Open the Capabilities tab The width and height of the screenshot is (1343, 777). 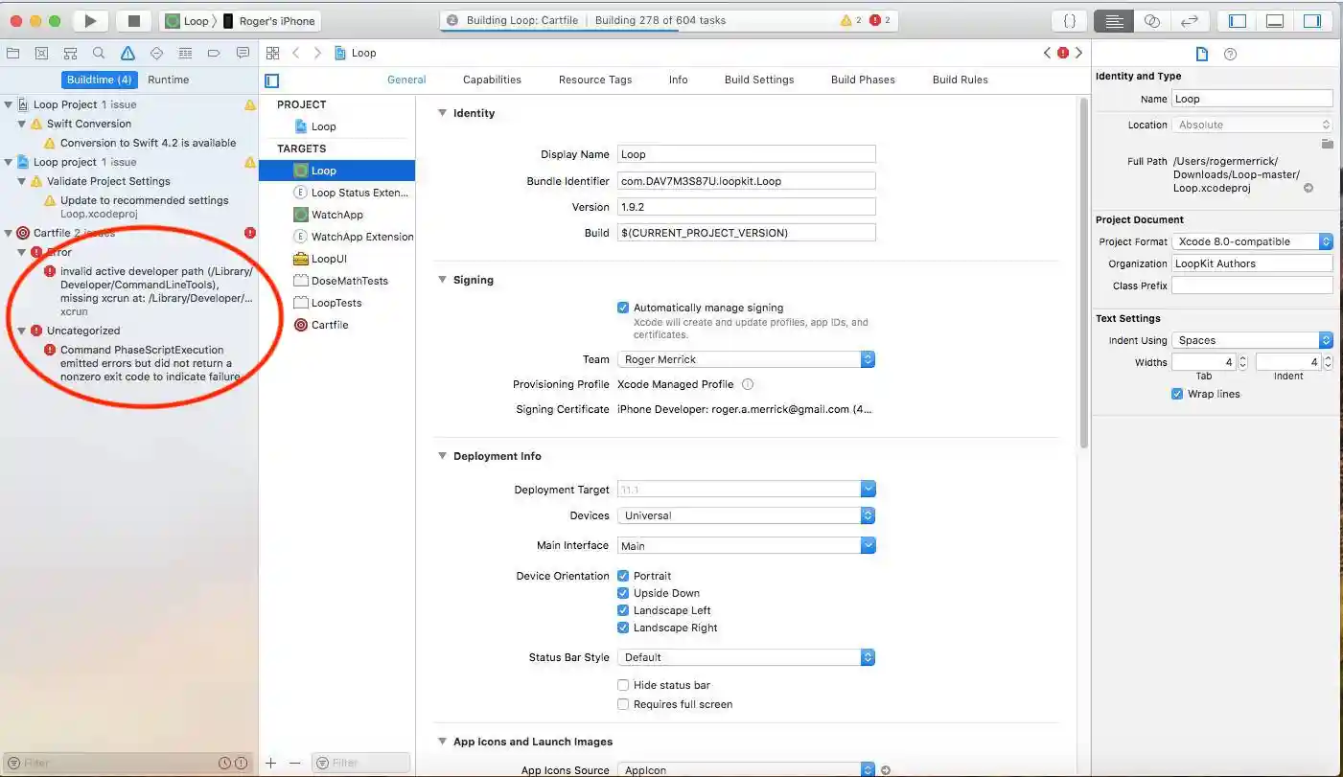click(x=492, y=80)
